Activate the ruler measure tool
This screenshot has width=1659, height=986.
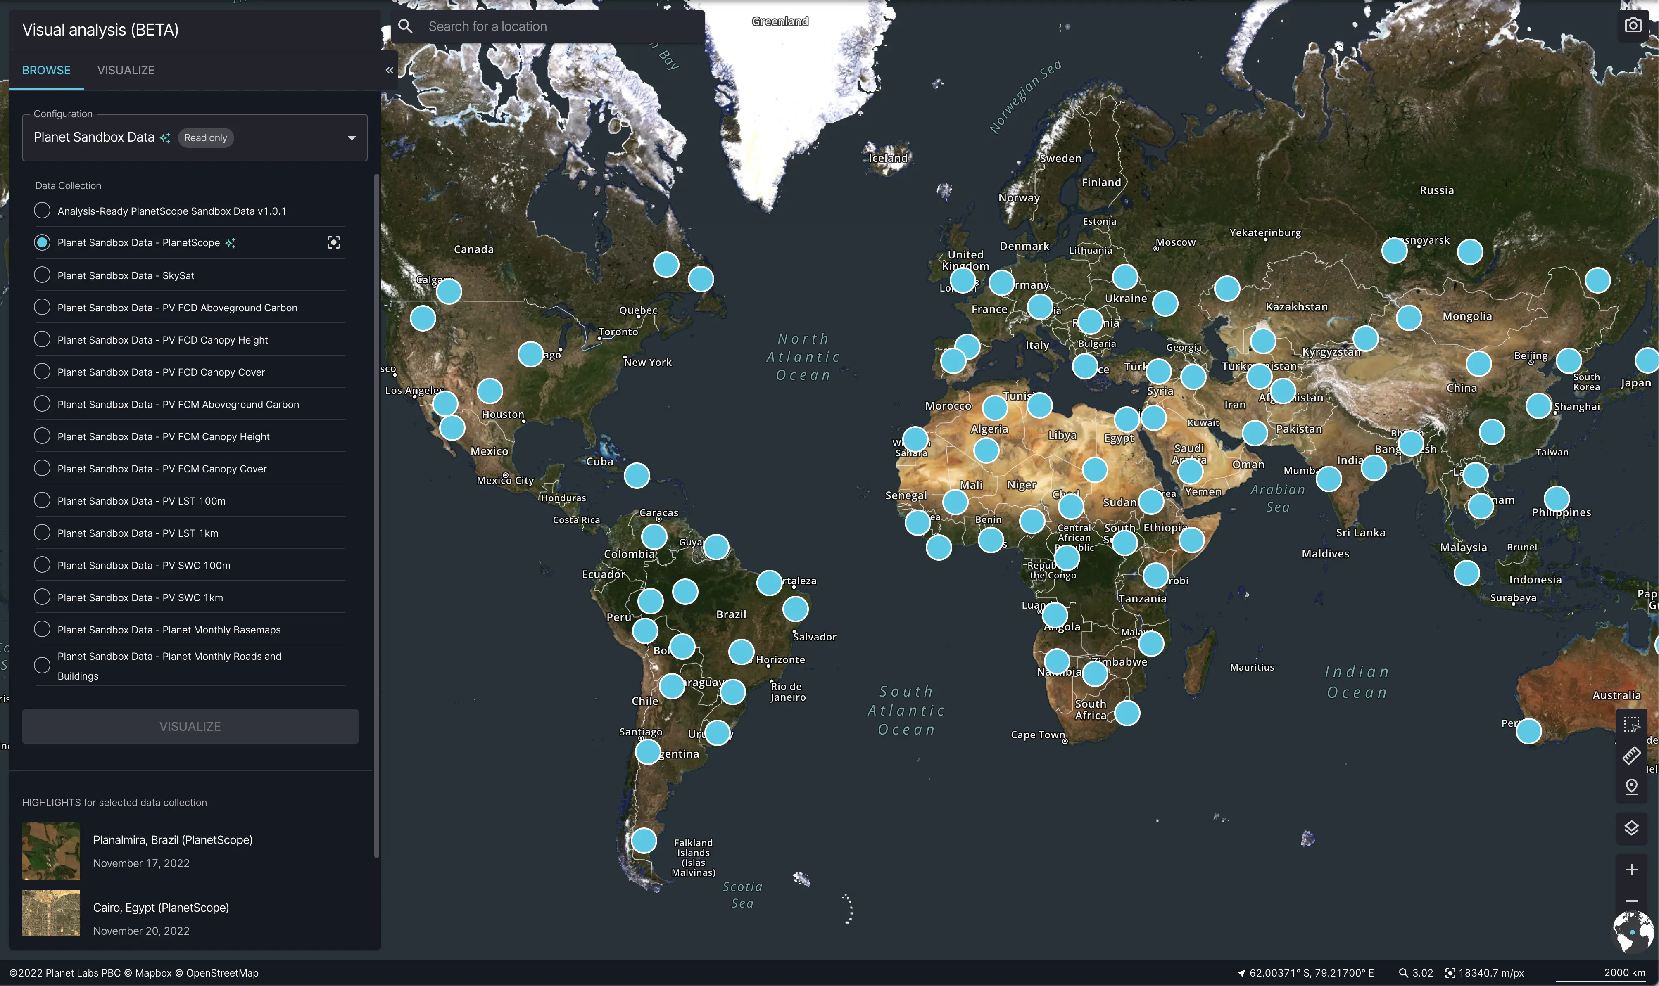click(1631, 756)
